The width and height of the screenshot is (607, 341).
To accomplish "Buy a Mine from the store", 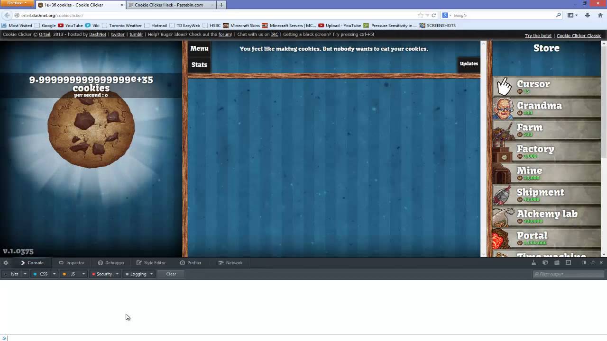I will [547, 174].
